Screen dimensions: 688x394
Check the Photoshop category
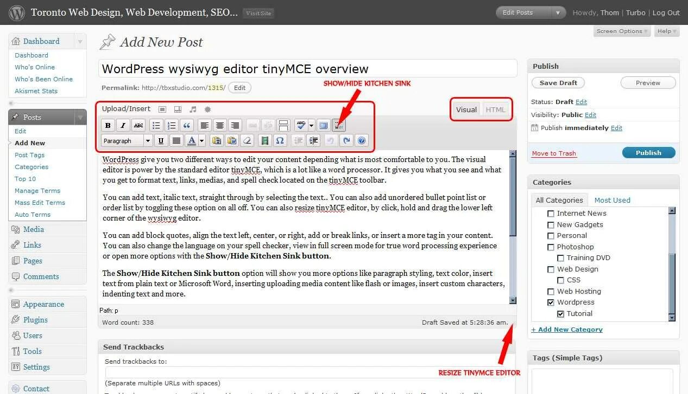[551, 247]
